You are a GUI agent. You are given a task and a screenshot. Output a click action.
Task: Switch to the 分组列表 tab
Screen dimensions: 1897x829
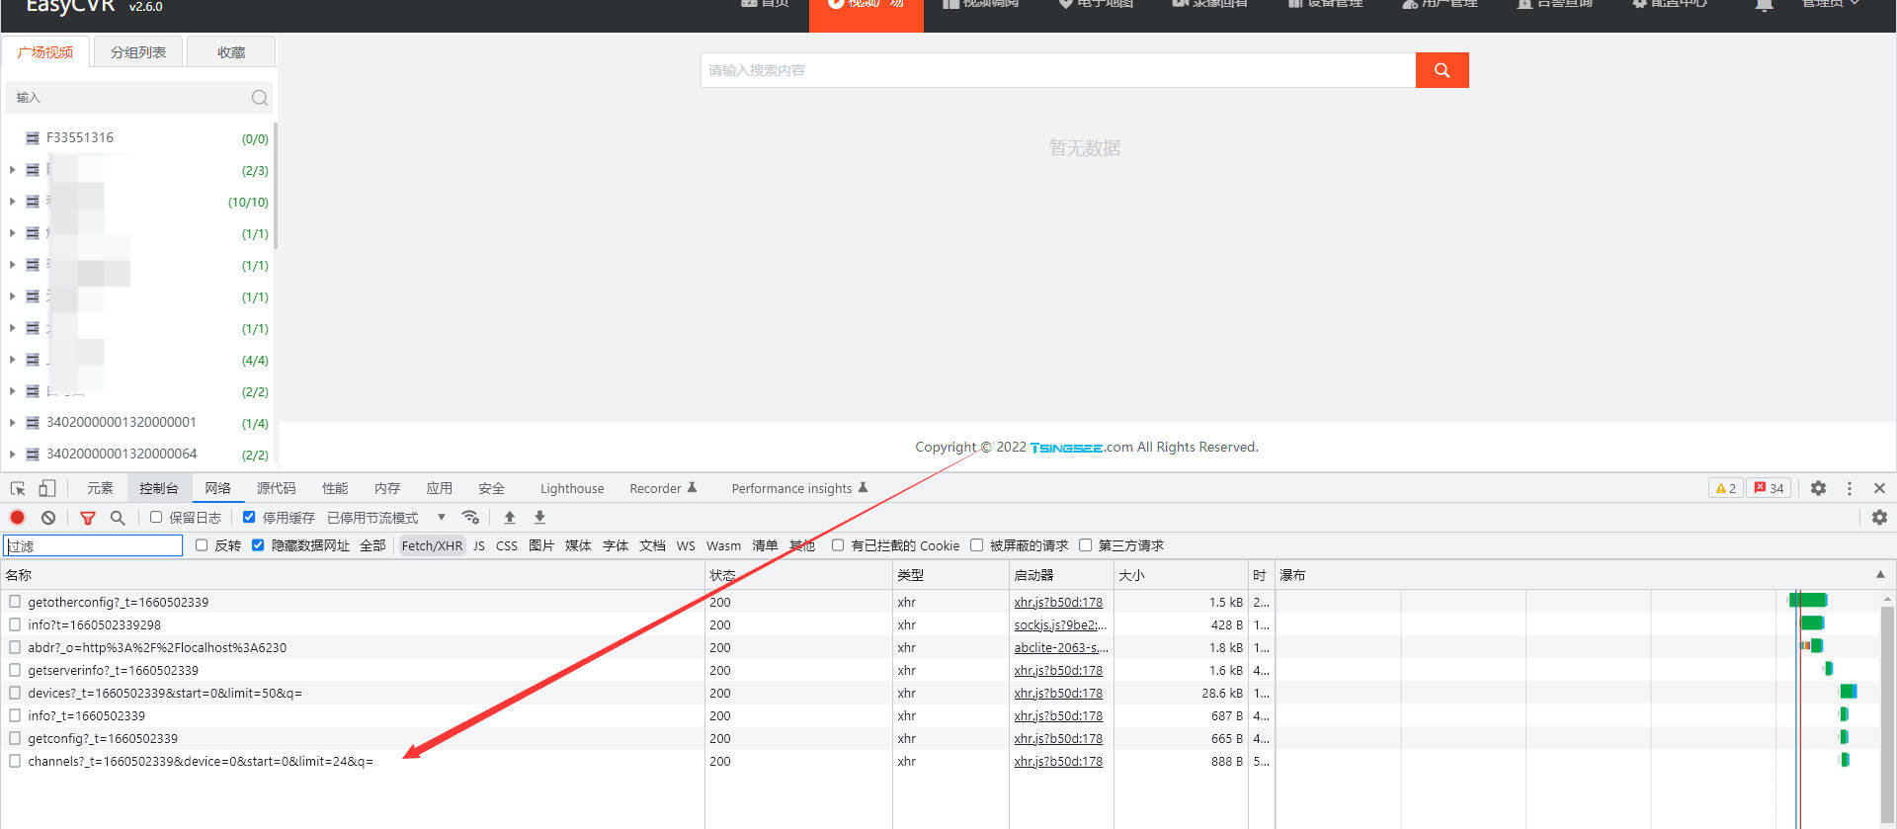(138, 52)
